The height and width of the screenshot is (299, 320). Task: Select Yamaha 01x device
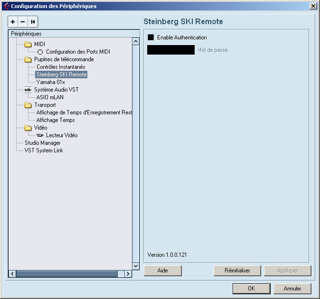click(x=51, y=82)
